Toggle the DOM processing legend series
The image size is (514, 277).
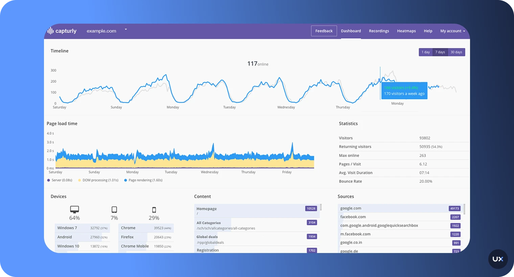coord(98,180)
